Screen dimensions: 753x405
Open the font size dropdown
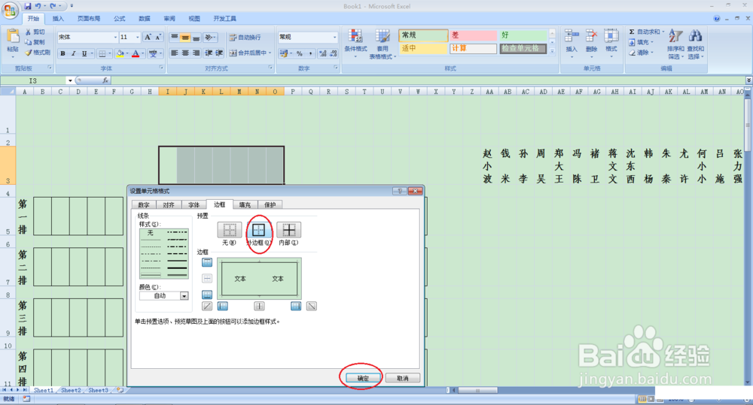coord(137,38)
